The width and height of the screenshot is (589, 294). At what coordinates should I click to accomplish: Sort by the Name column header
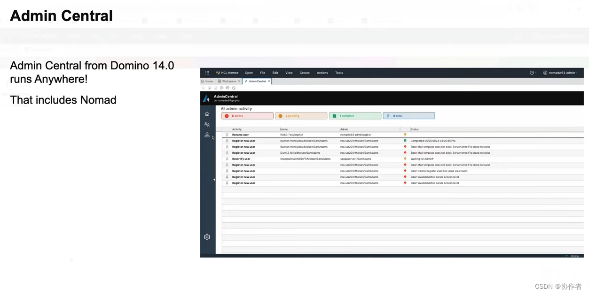tap(284, 129)
